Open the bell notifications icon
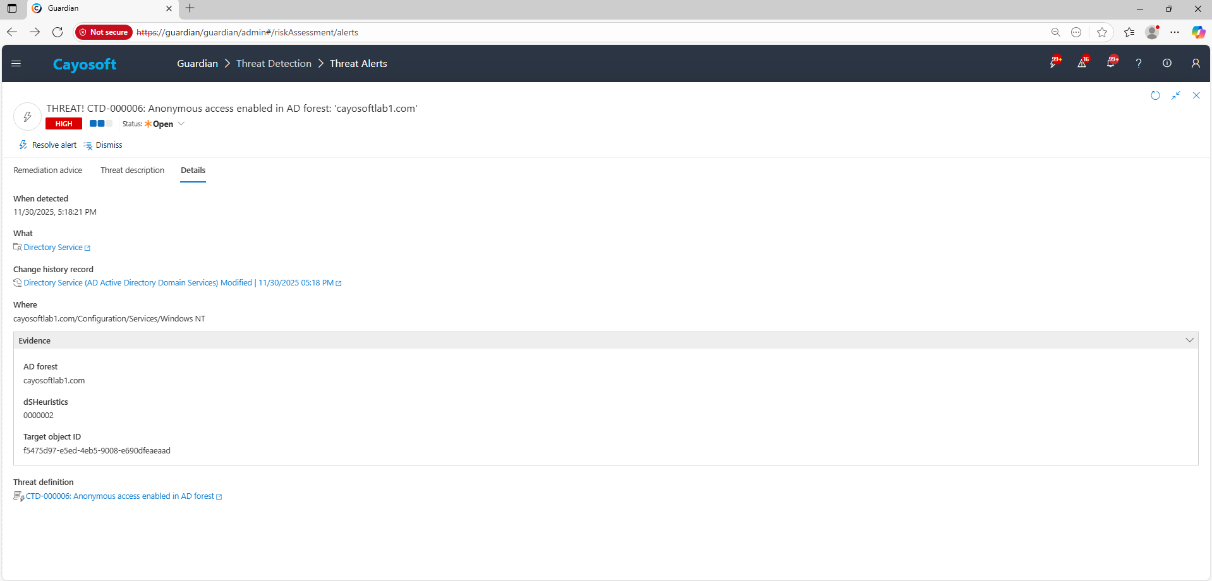Image resolution: width=1212 pixels, height=581 pixels. click(1110, 63)
